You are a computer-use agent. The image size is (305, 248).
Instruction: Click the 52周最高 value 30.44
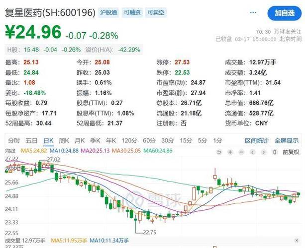point(44,123)
